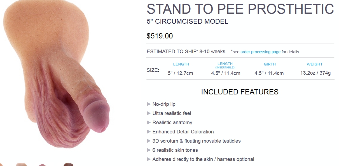Click the WEIGHT column heading
The image size is (339, 166).
tap(315, 64)
